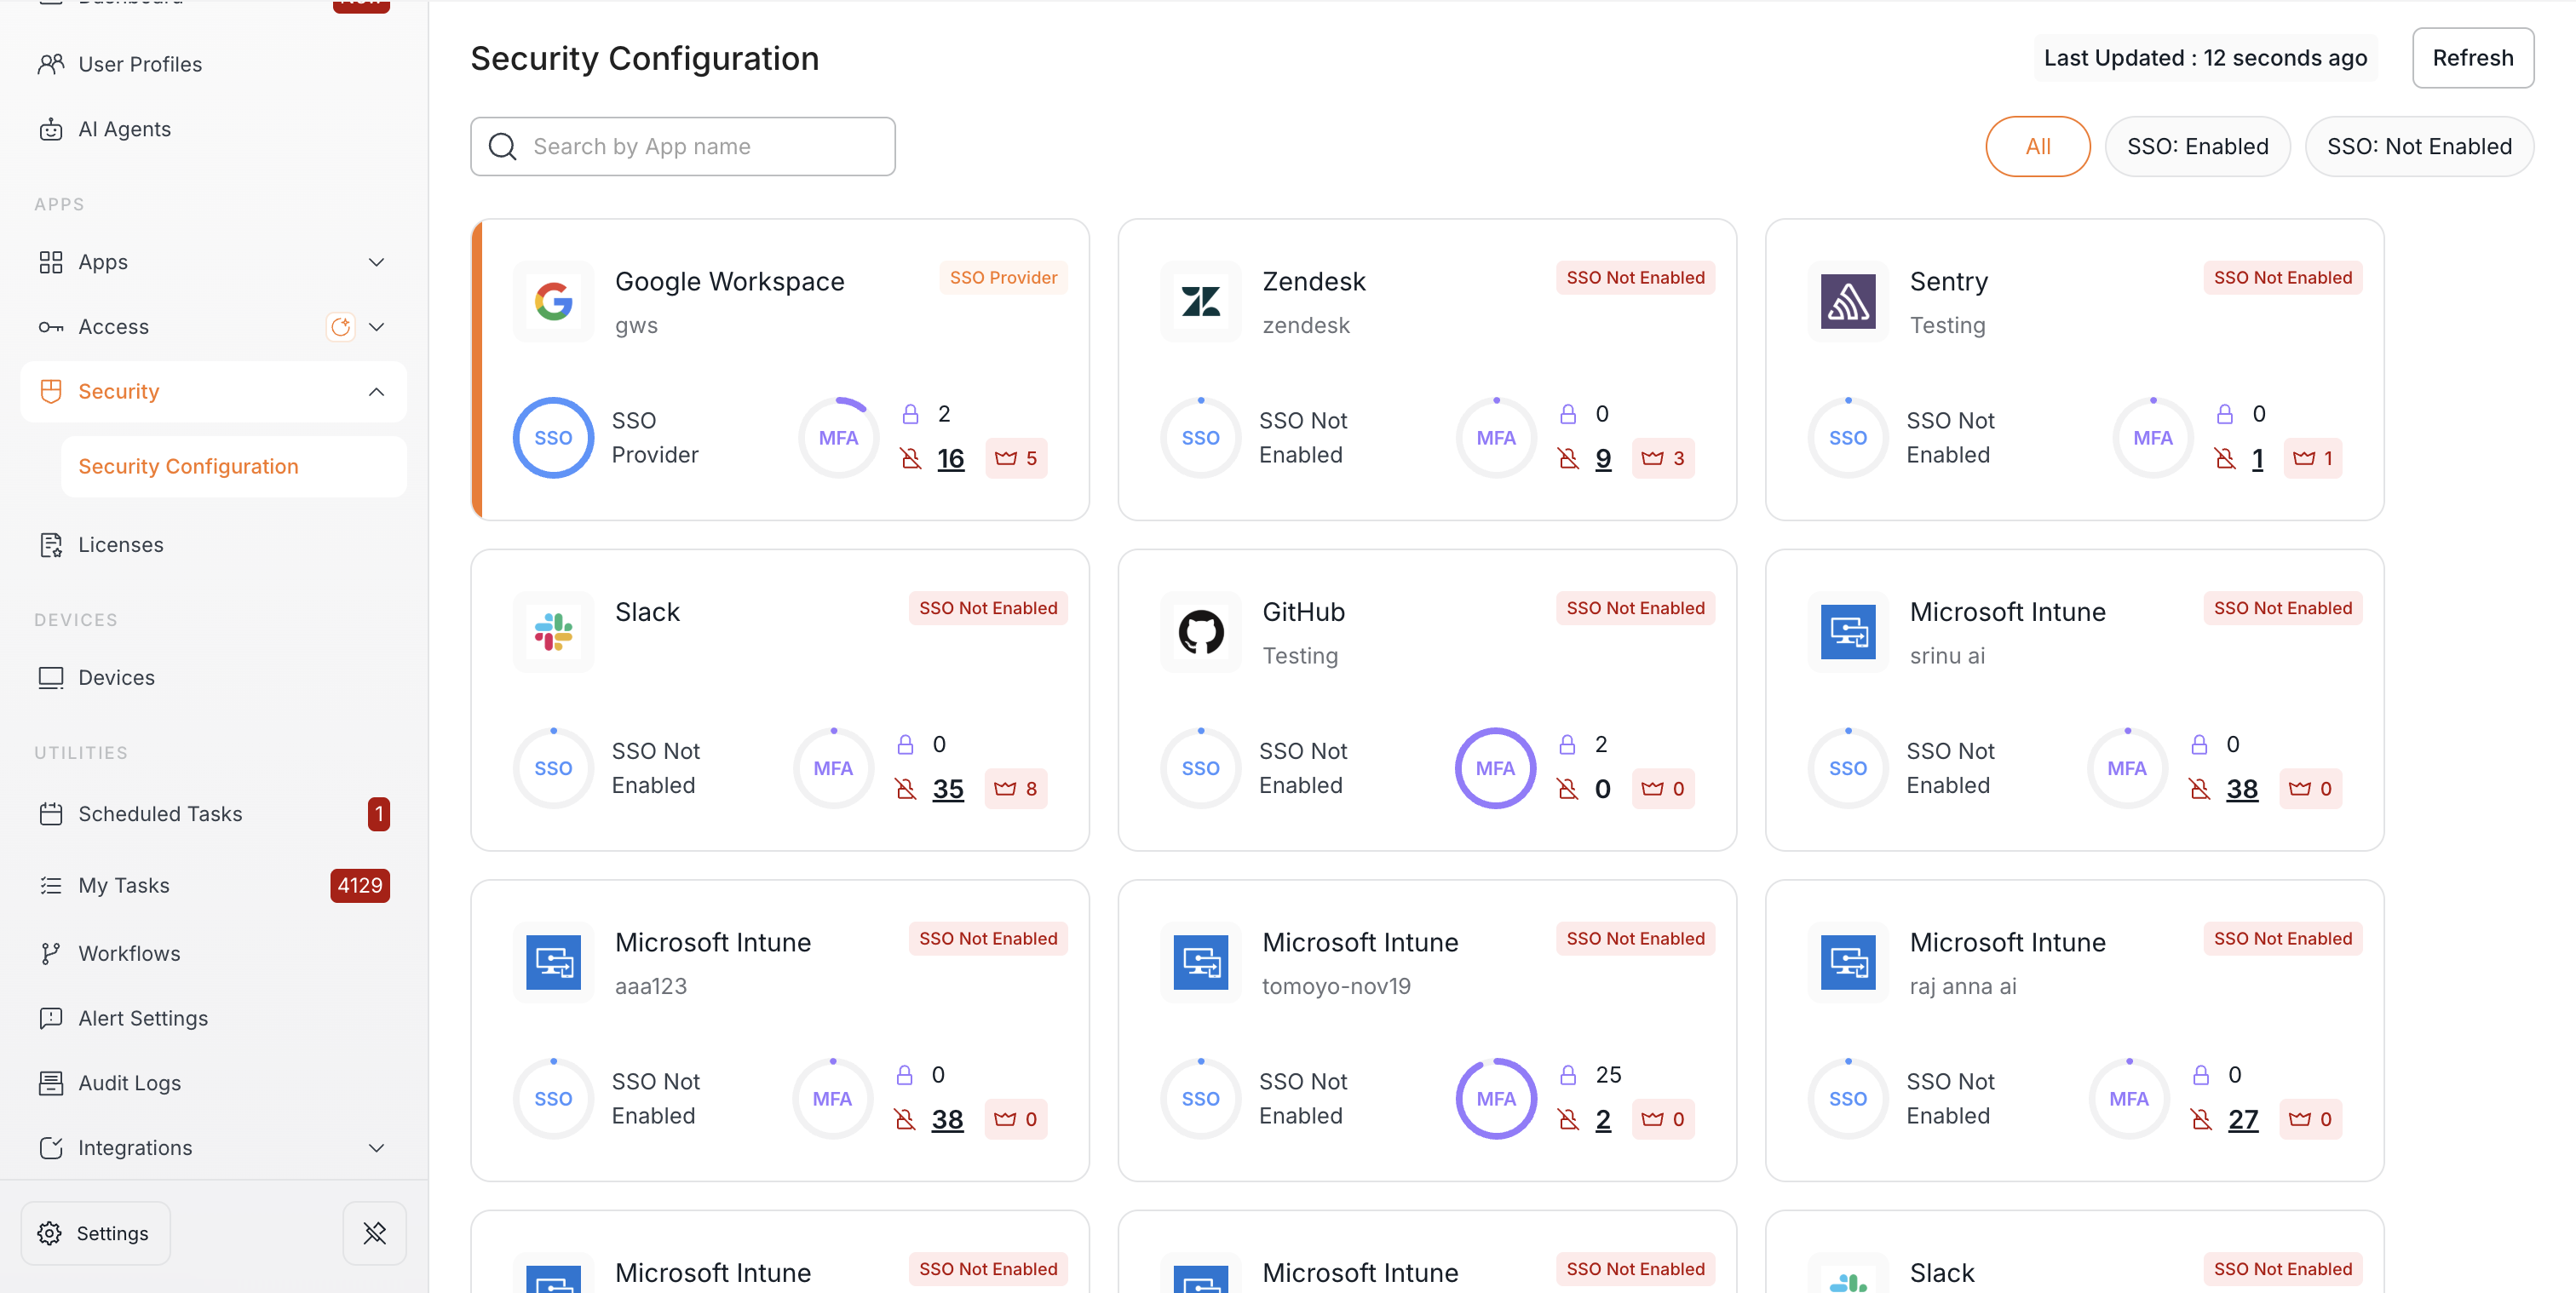This screenshot has width=2576, height=1293.
Task: Open Sentry non-MFA users count 1
Action: tap(2257, 459)
